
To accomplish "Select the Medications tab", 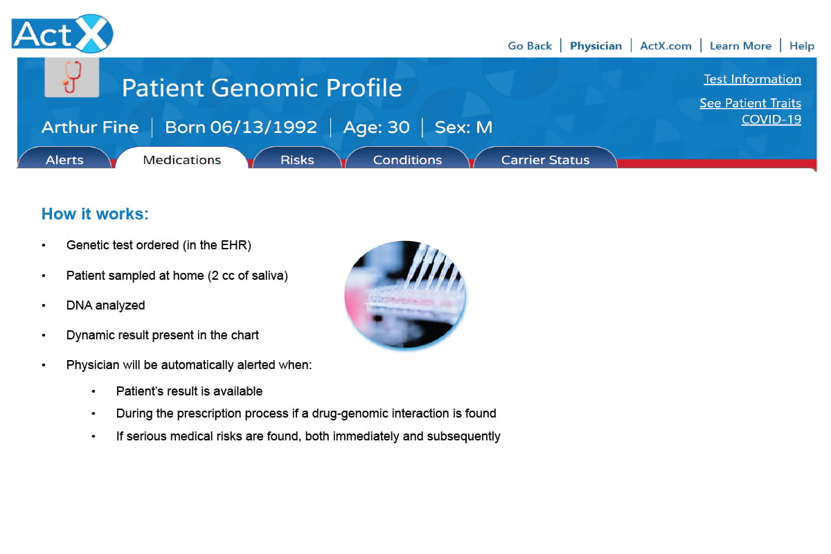I will click(181, 159).
